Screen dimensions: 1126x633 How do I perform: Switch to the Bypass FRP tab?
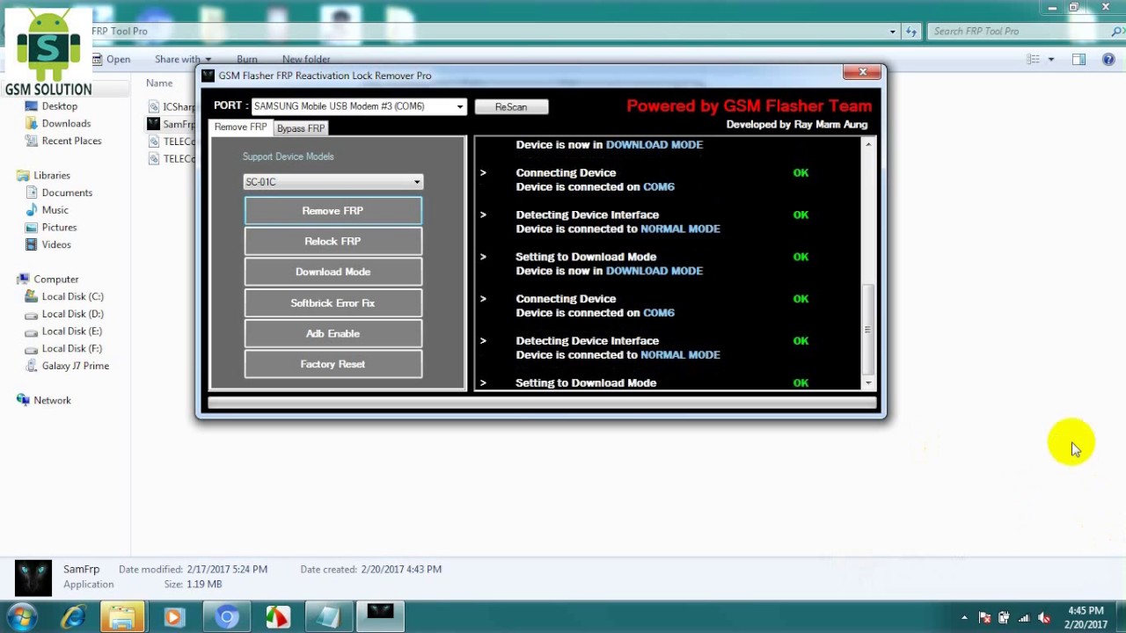point(301,128)
